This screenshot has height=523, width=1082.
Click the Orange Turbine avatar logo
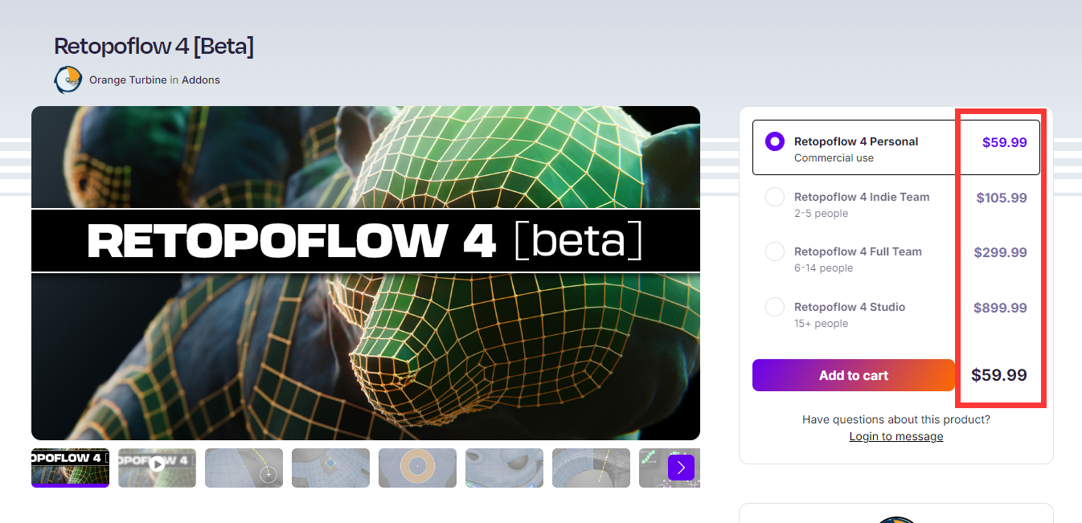68,80
